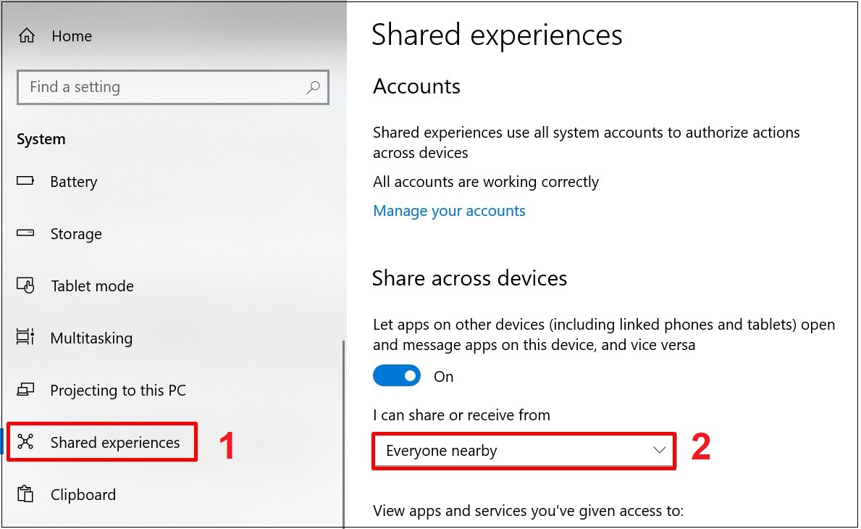Open Projecting to this PC text label
Viewport: 861px width, 529px height.
click(x=118, y=391)
